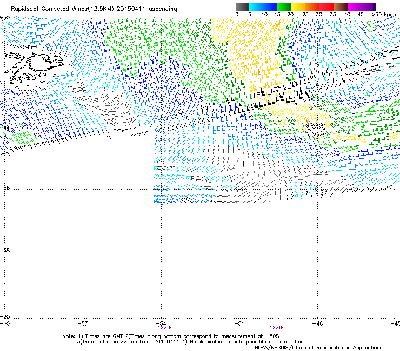
Task: Click the brown 35-40 knots legend segment
Action: coord(341,6)
